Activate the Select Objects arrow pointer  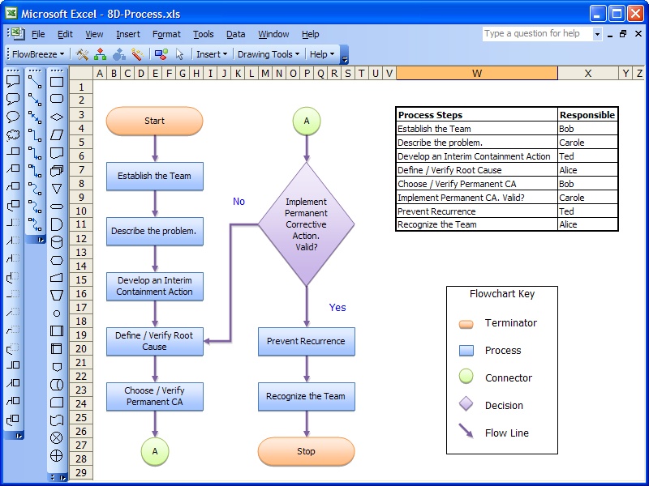pos(180,54)
